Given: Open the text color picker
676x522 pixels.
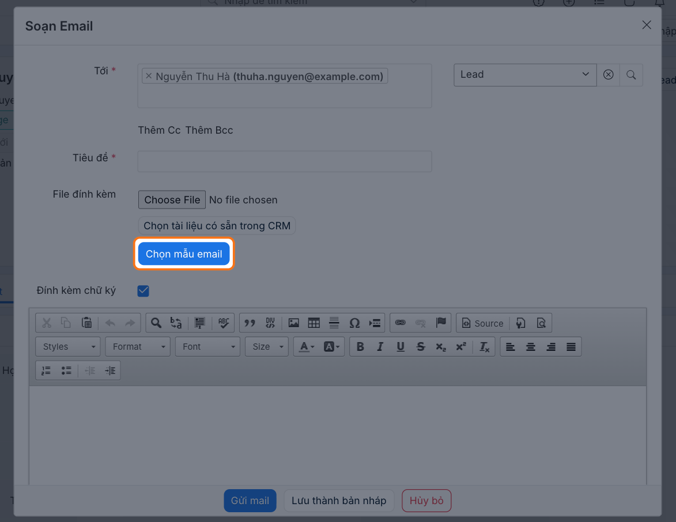Looking at the screenshot, I should (307, 347).
